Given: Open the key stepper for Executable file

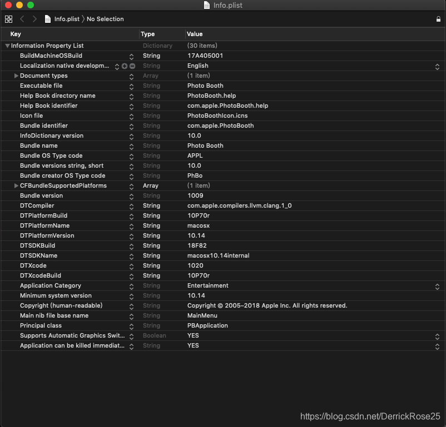Looking at the screenshot, I should (131, 87).
